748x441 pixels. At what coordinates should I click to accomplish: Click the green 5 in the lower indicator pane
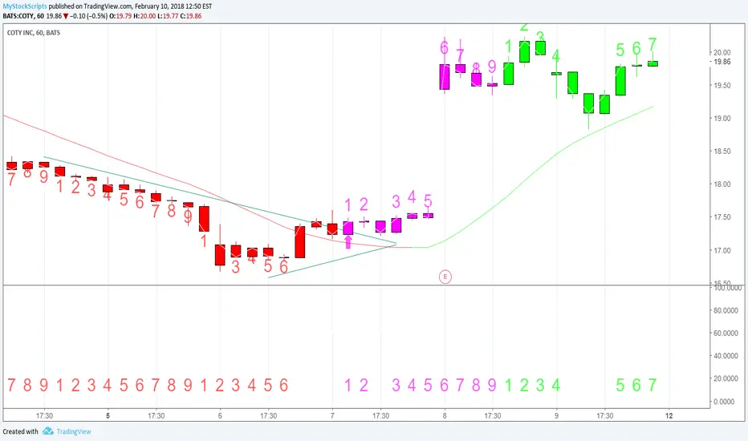pyautogui.click(x=620, y=385)
